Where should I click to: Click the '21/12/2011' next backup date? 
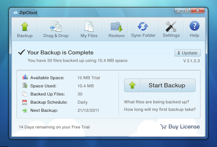tap(88, 110)
